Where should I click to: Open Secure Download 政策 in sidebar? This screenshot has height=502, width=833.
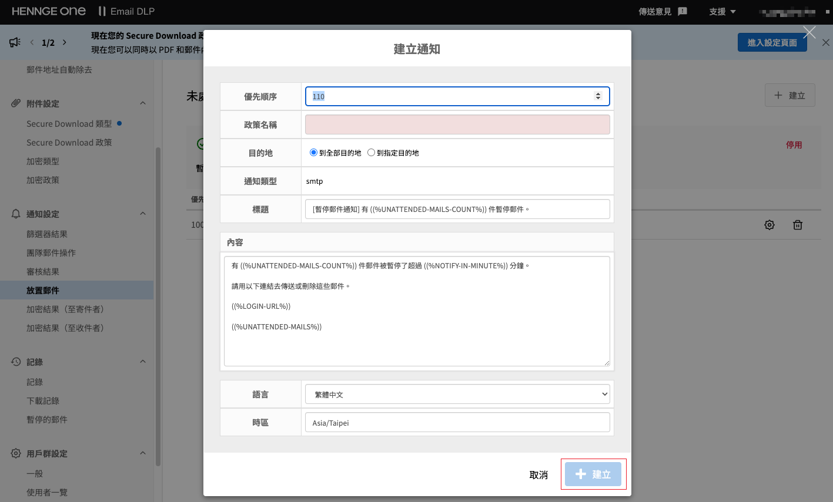coord(69,143)
